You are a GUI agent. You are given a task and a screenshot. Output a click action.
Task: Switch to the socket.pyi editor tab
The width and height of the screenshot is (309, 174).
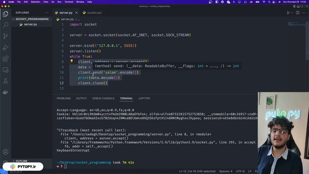coord(94,13)
